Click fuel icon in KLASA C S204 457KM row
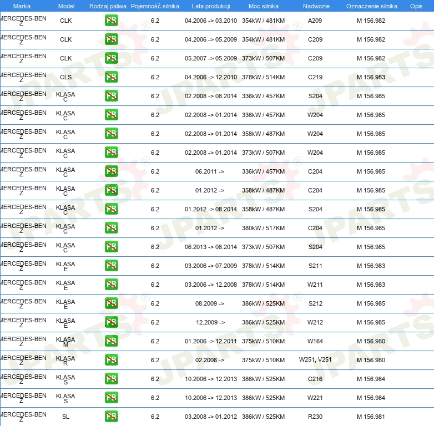 [x=111, y=96]
